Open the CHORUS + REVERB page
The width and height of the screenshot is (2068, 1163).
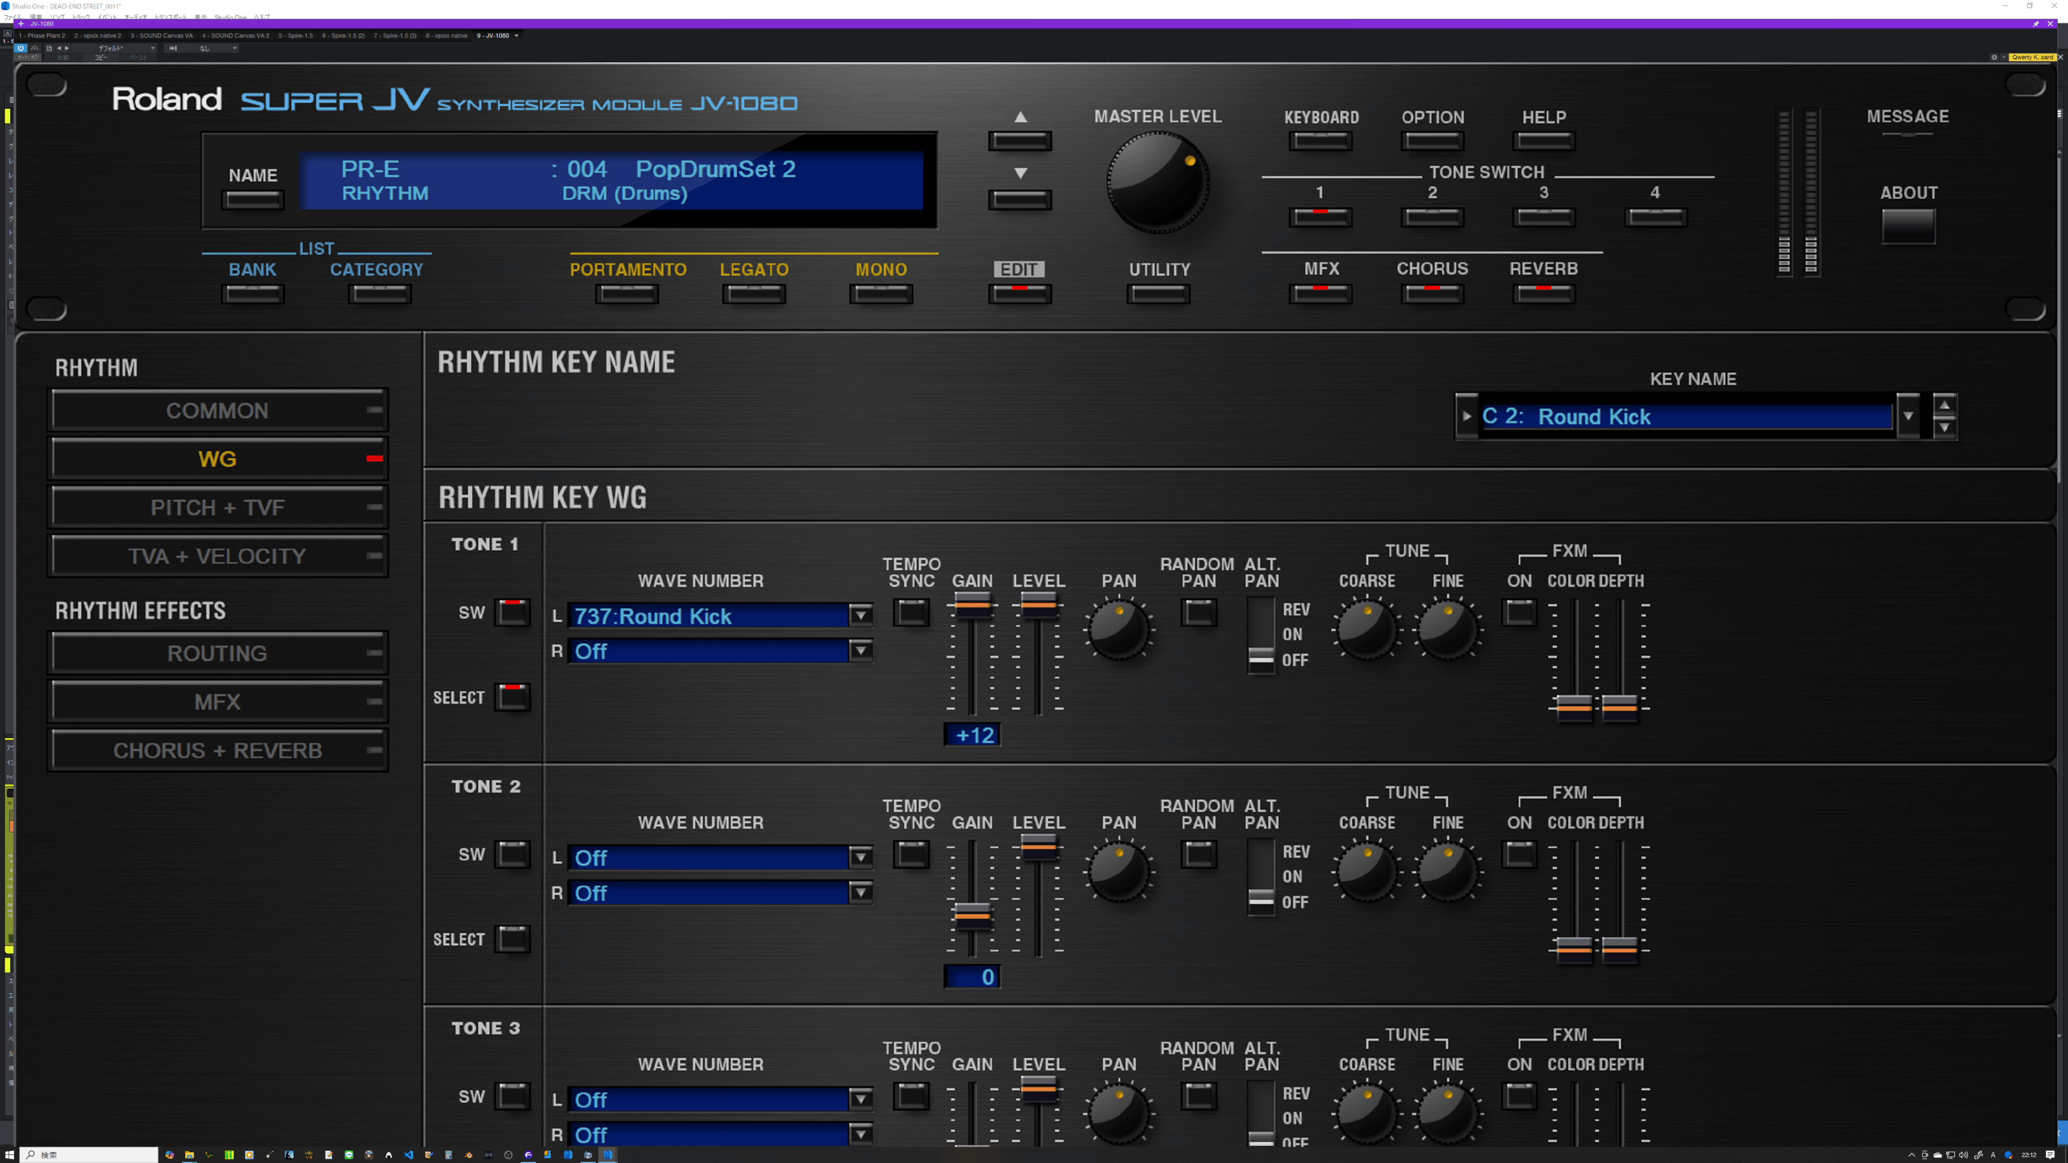click(218, 751)
